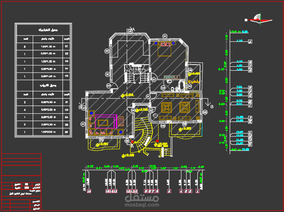Select the bathtub in the bathroom
The image size is (284, 212).
point(181,85)
